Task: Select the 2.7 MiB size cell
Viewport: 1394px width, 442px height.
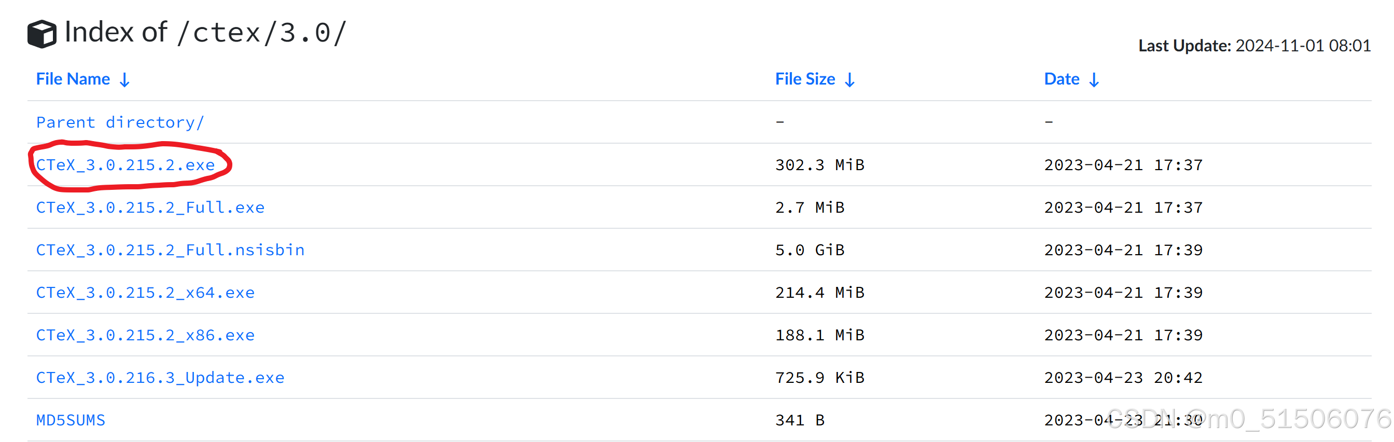Action: [x=810, y=208]
